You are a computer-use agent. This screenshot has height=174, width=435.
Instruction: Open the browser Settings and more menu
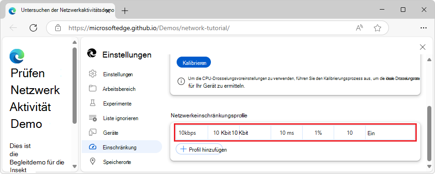point(423,28)
